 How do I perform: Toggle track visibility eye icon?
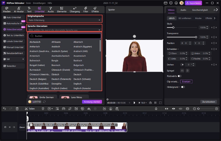tap(9, 127)
